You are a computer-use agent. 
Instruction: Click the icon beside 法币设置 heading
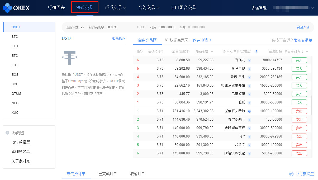(x=7, y=133)
